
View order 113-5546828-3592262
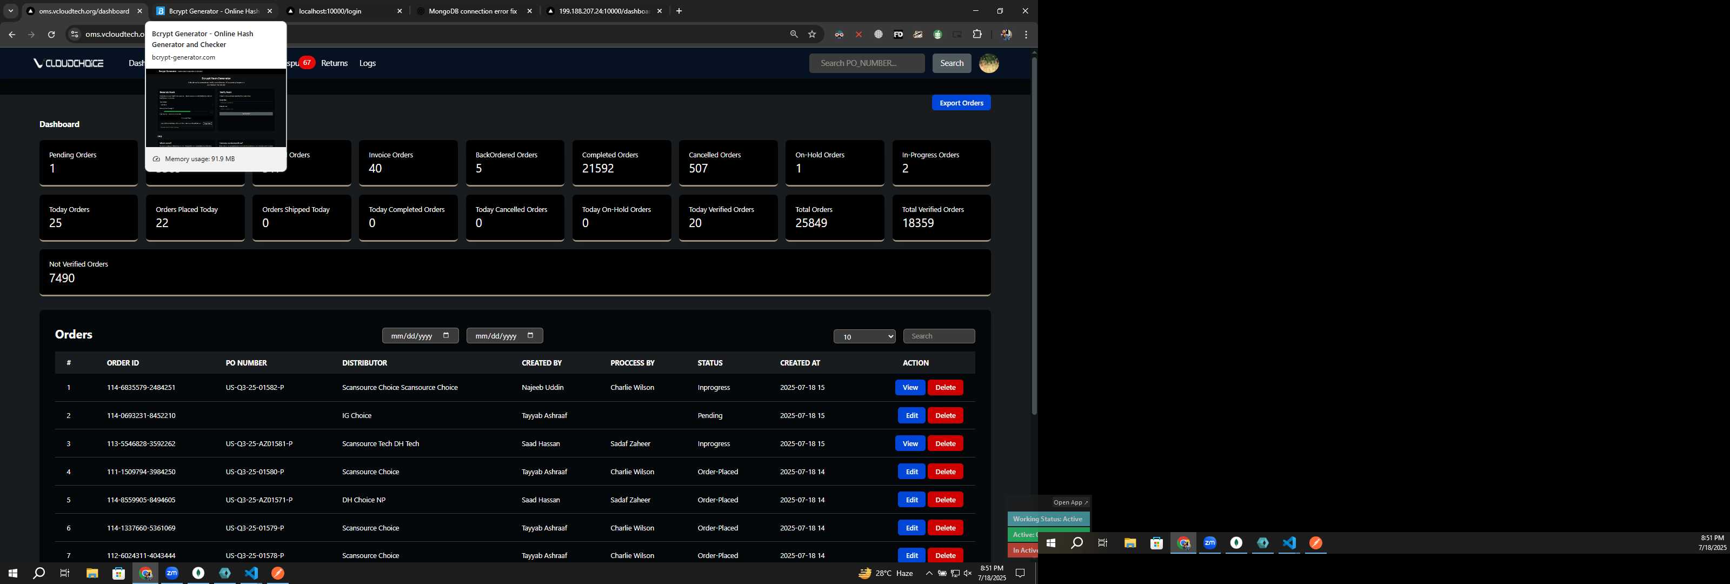910,443
